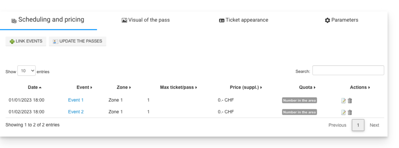399x148 pixels.
Task: Open the Visual of the pass tab
Action: [146, 20]
